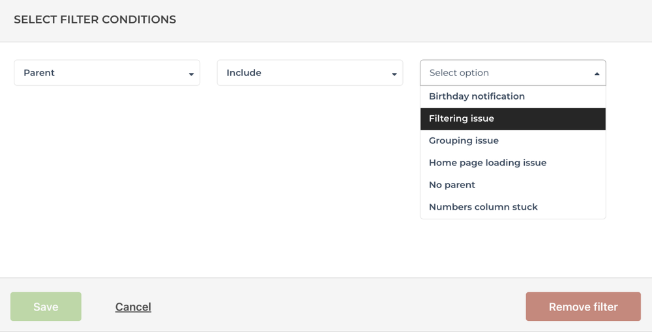Click the Select Filter Conditions heading
Image resolution: width=652 pixels, height=332 pixels.
pos(95,20)
